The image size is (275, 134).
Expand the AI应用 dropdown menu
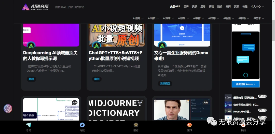[138, 18]
